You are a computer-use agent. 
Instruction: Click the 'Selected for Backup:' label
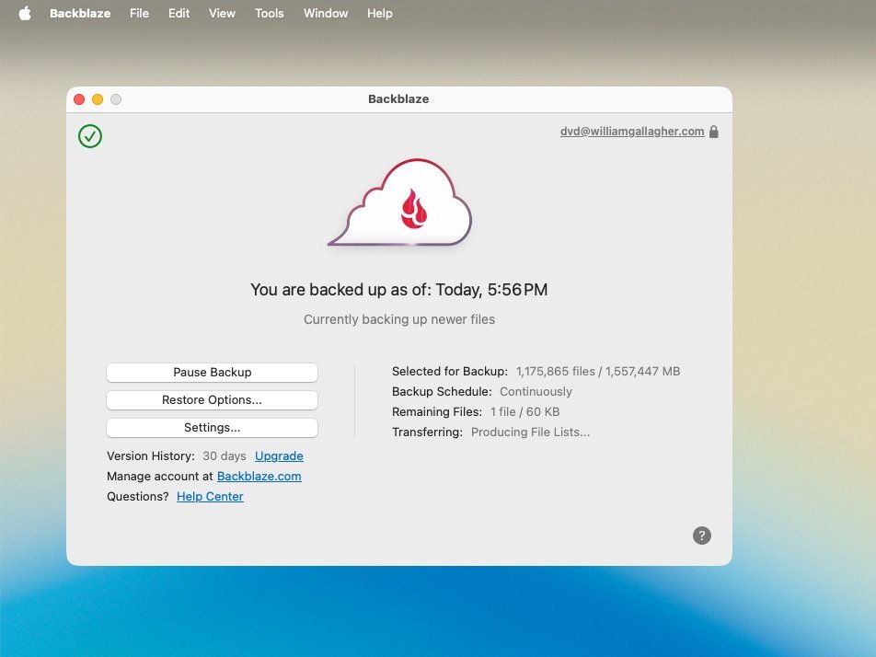(x=450, y=372)
